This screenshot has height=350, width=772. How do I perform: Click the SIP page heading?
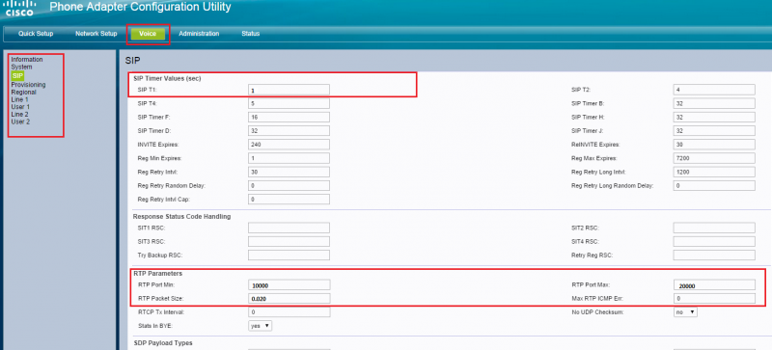(x=133, y=61)
